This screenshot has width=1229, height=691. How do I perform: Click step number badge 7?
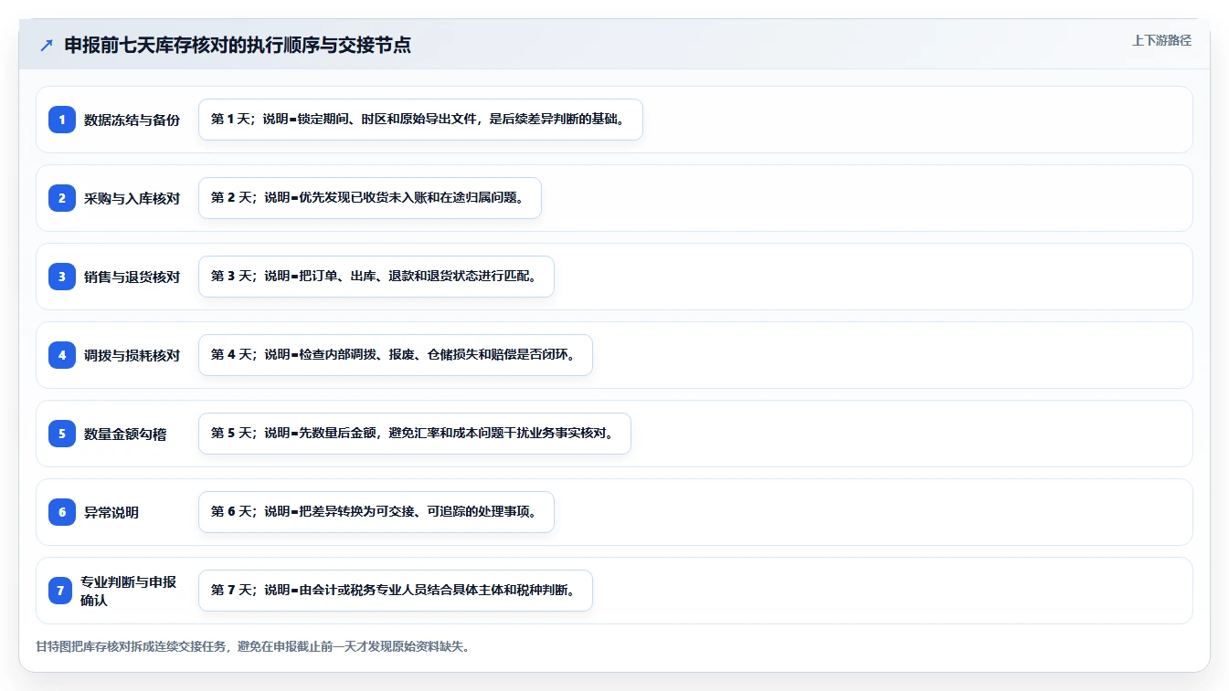[x=60, y=591]
